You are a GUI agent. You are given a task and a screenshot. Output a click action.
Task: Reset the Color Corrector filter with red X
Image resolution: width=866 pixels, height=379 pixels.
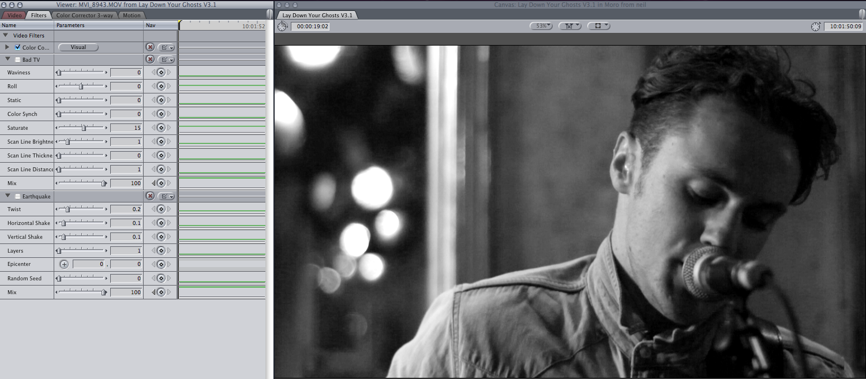(150, 47)
